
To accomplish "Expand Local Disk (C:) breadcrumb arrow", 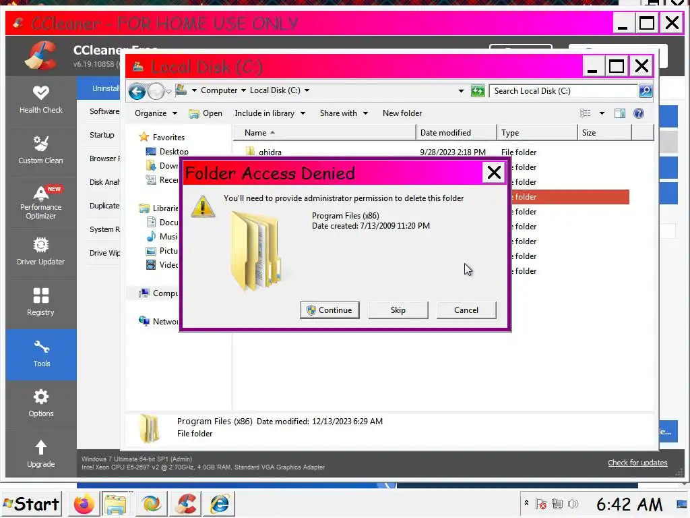I will 307,91.
